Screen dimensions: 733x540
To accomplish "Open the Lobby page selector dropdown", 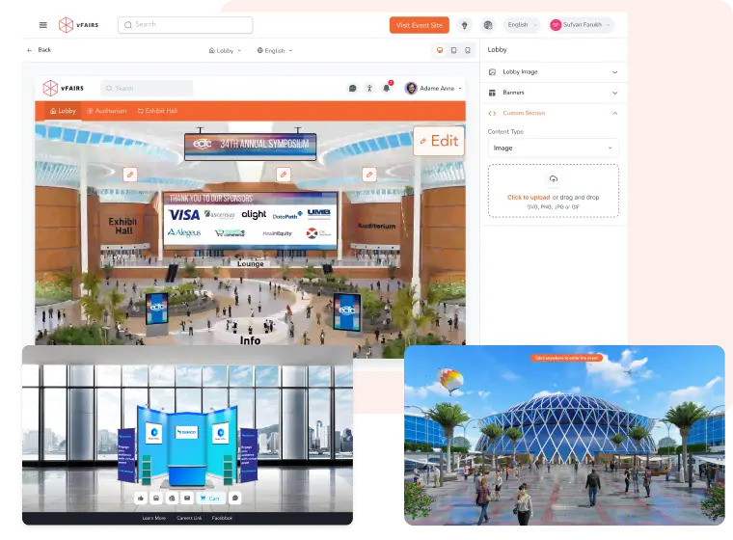I will click(225, 50).
